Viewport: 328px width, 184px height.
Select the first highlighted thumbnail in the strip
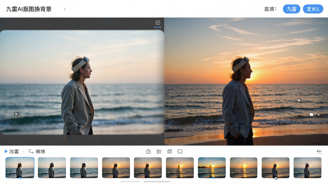[20, 168]
